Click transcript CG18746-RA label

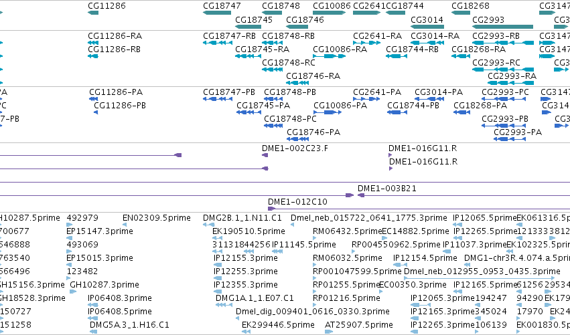[313, 76]
